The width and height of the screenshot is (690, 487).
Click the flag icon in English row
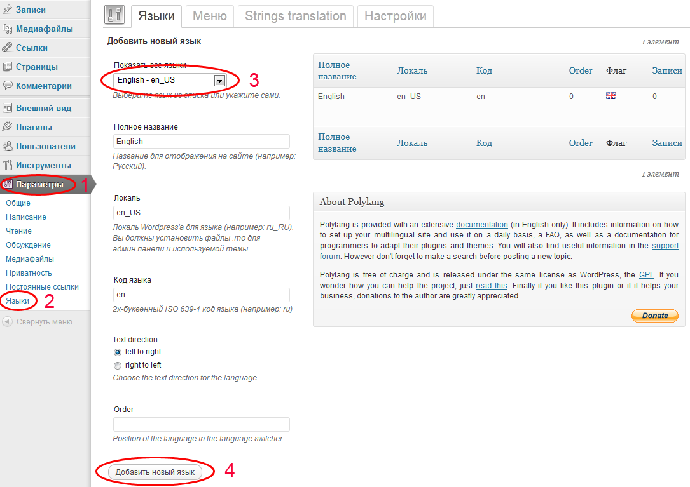611,96
